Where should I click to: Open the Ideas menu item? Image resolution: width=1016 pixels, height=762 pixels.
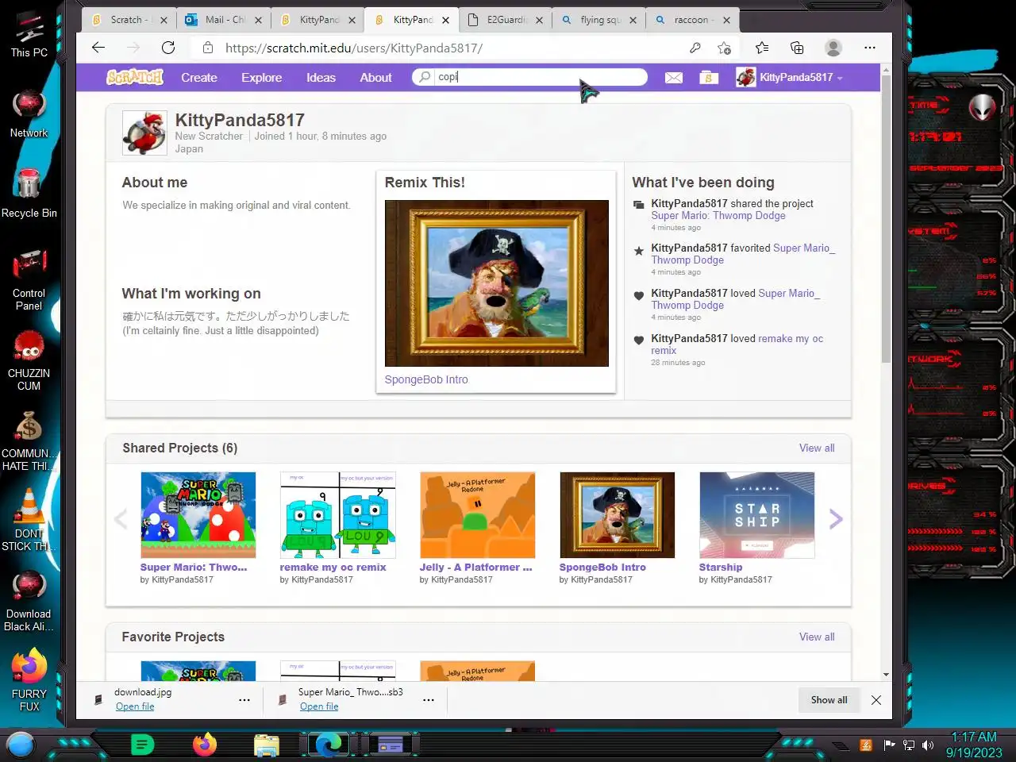tap(321, 77)
